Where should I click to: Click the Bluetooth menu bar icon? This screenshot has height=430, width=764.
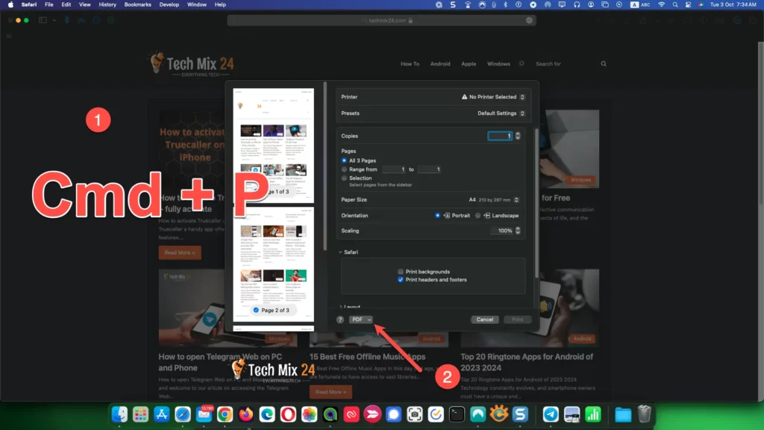coord(505,4)
